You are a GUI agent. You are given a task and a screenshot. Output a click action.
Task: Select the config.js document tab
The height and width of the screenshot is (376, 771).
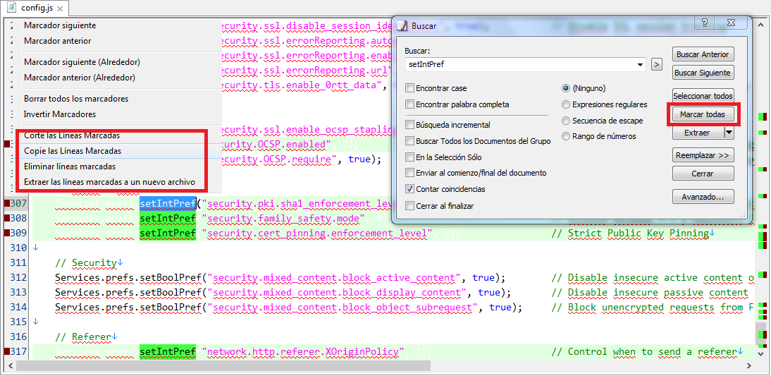35,8
